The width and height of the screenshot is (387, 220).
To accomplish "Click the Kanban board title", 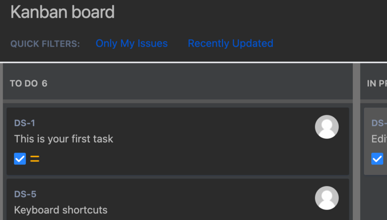I will coord(62,12).
